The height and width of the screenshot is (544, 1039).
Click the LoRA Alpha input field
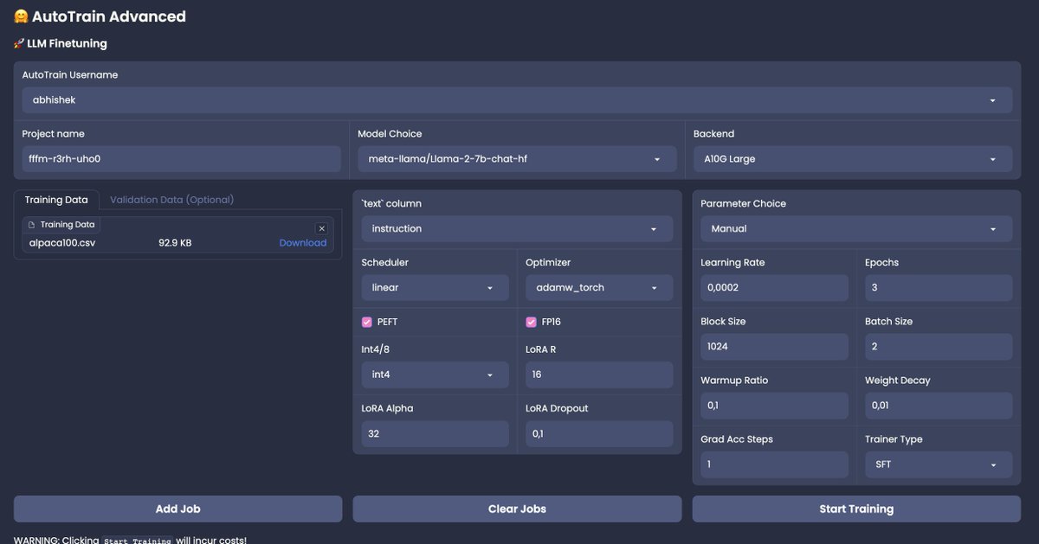click(x=435, y=433)
